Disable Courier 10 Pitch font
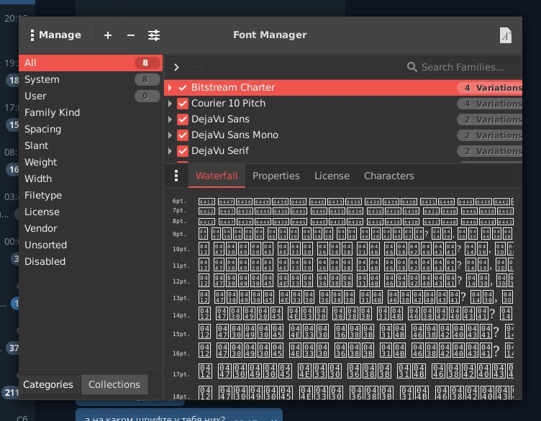The width and height of the screenshot is (541, 421). tap(183, 104)
